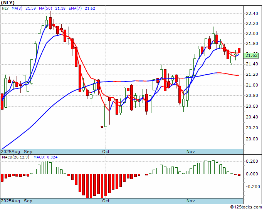
Task: Click the 21.20 price axis label
Action: pos(252,74)
